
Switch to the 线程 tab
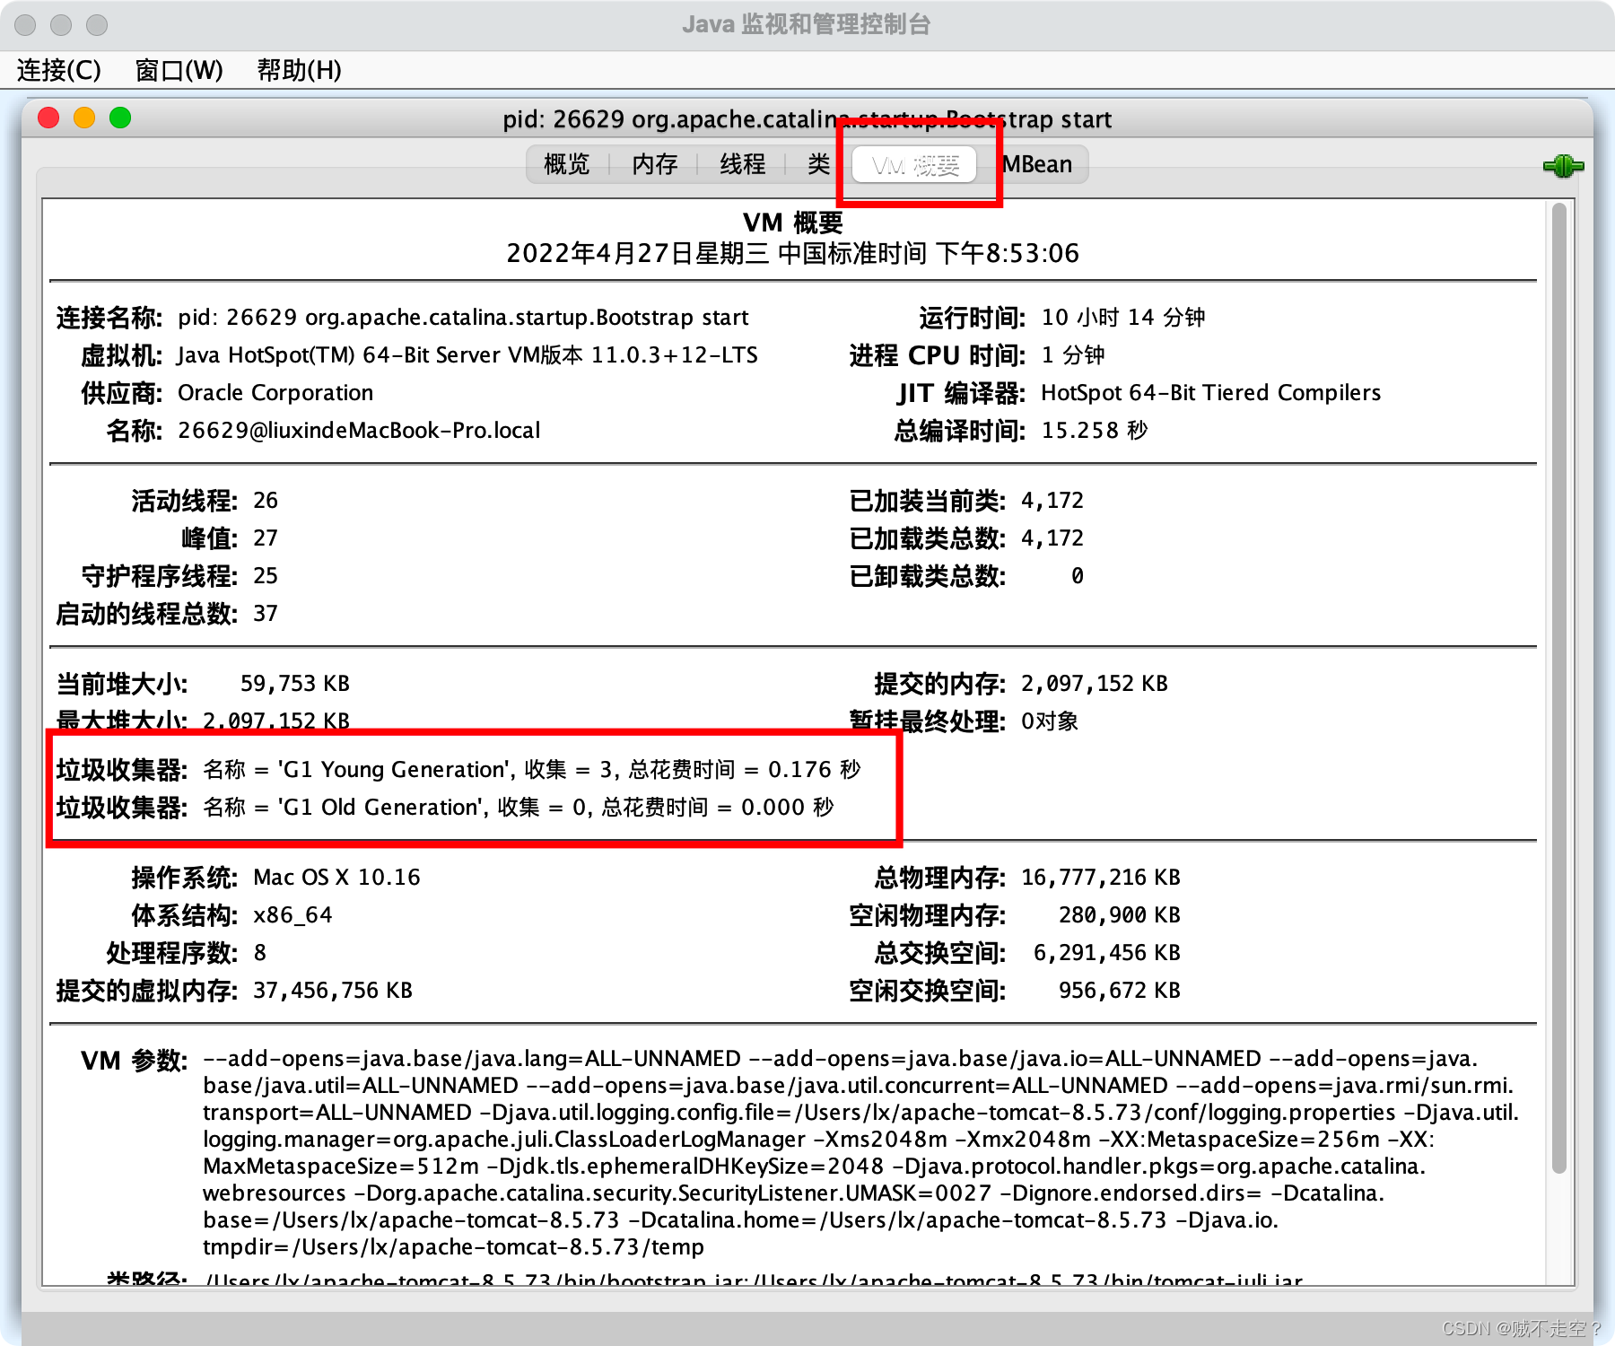742,164
